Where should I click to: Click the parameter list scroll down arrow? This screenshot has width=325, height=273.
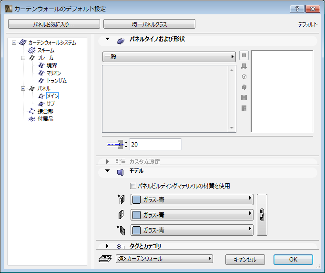(x=232, y=128)
